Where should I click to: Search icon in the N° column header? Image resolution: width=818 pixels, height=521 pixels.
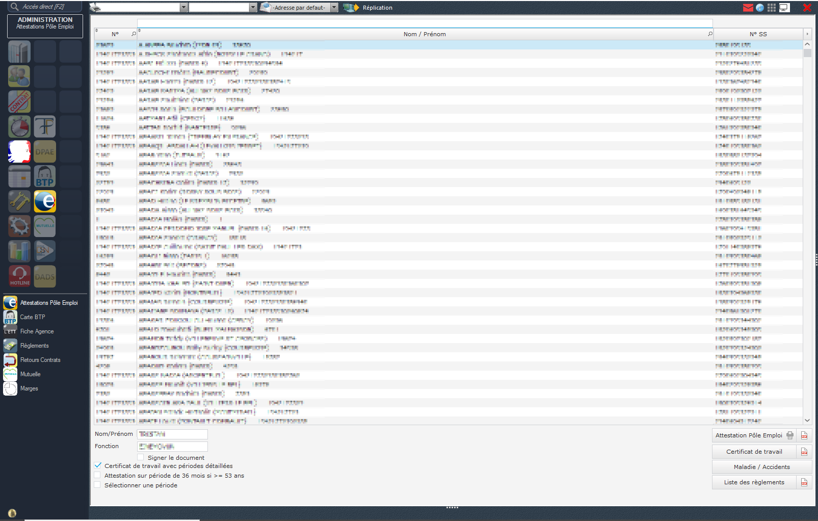[134, 34]
